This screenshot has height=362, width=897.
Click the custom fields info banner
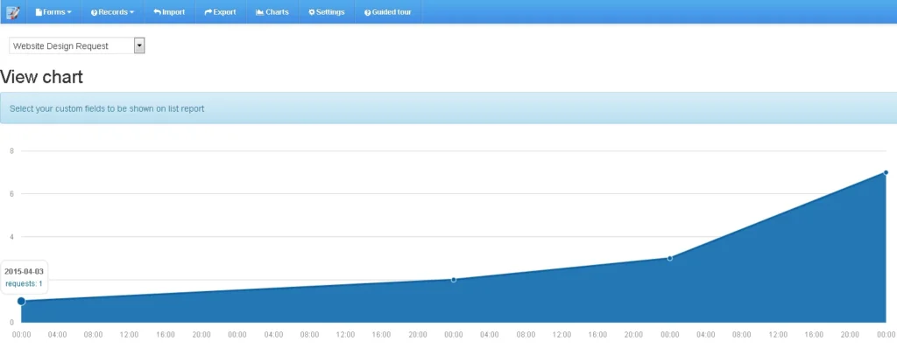point(448,108)
